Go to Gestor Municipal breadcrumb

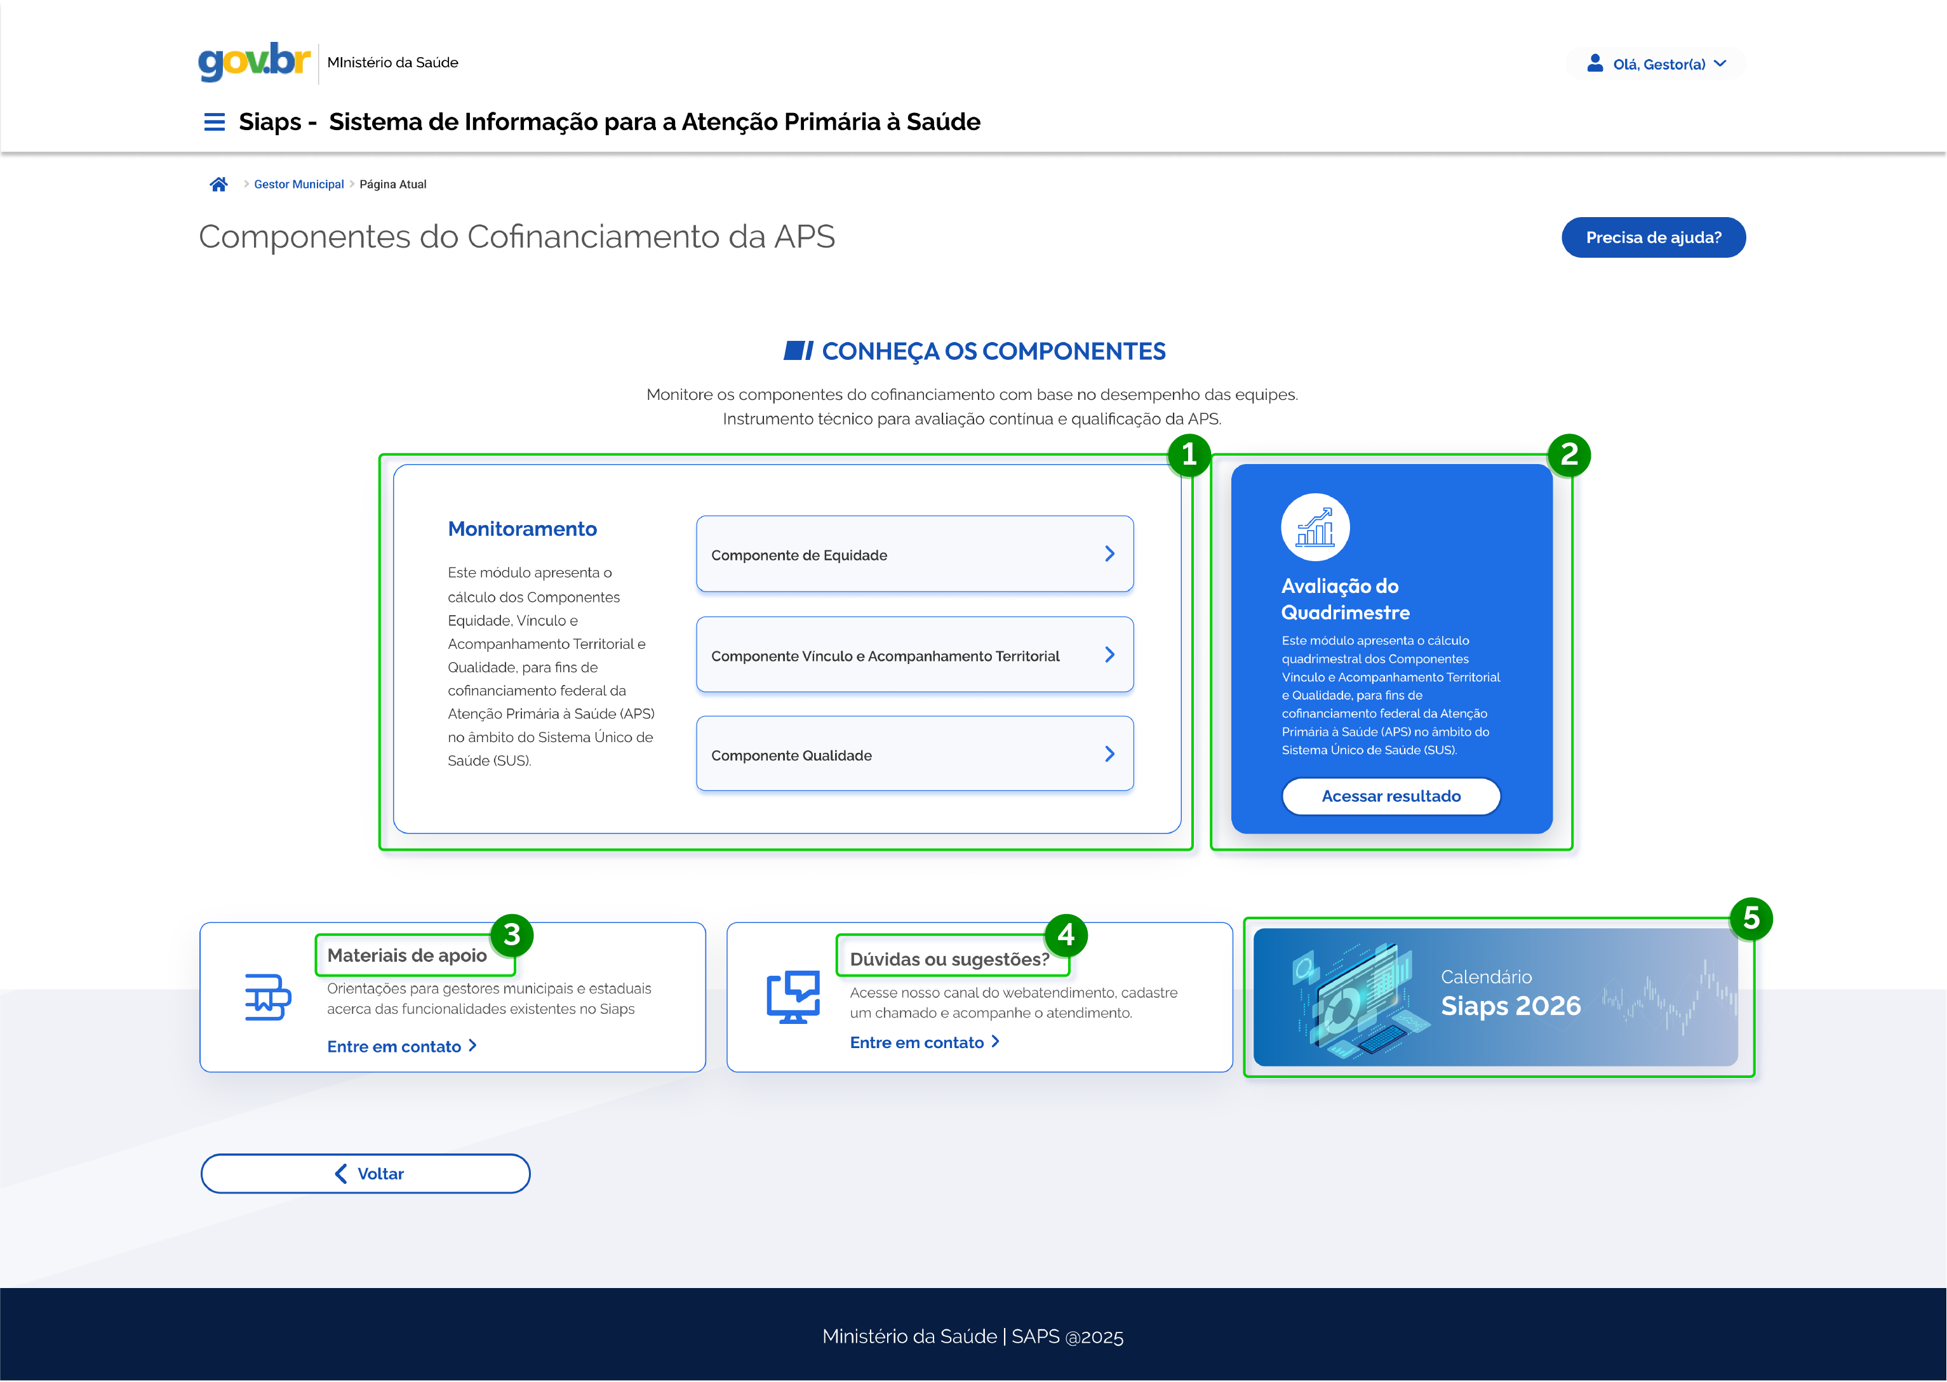pyautogui.click(x=299, y=184)
